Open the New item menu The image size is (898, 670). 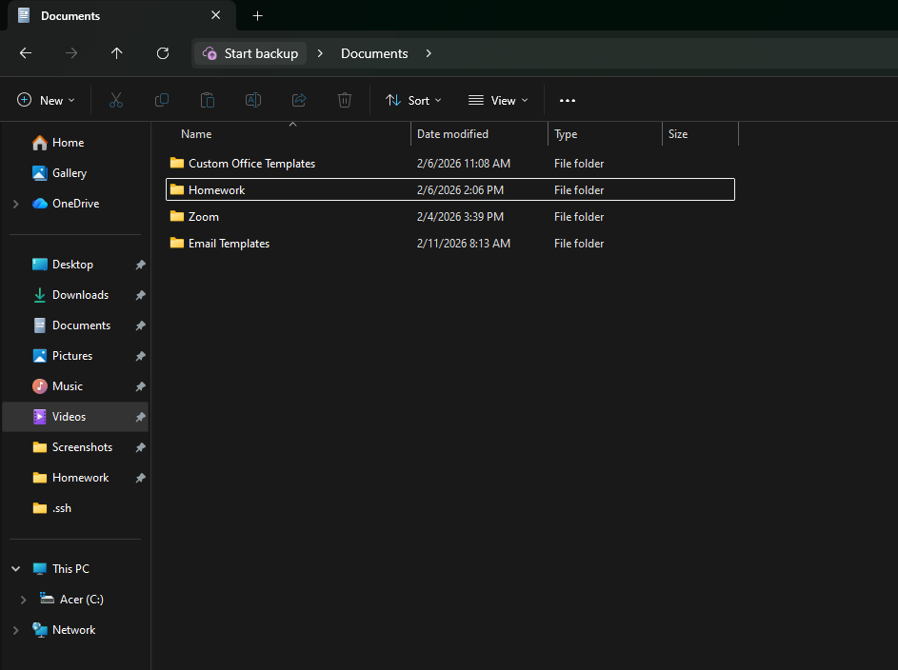(45, 100)
